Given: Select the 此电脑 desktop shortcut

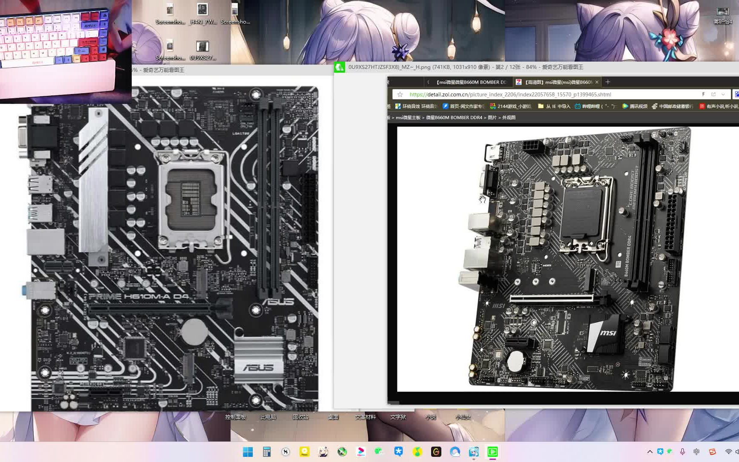Looking at the screenshot, I should (x=268, y=417).
